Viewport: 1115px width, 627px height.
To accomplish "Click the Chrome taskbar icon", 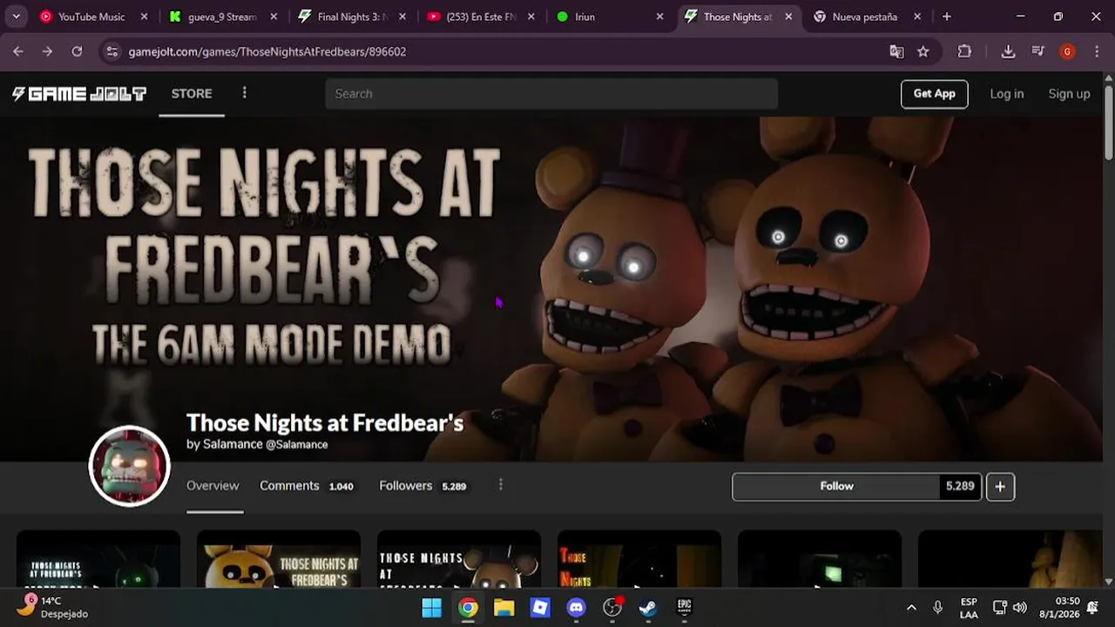I will [469, 607].
